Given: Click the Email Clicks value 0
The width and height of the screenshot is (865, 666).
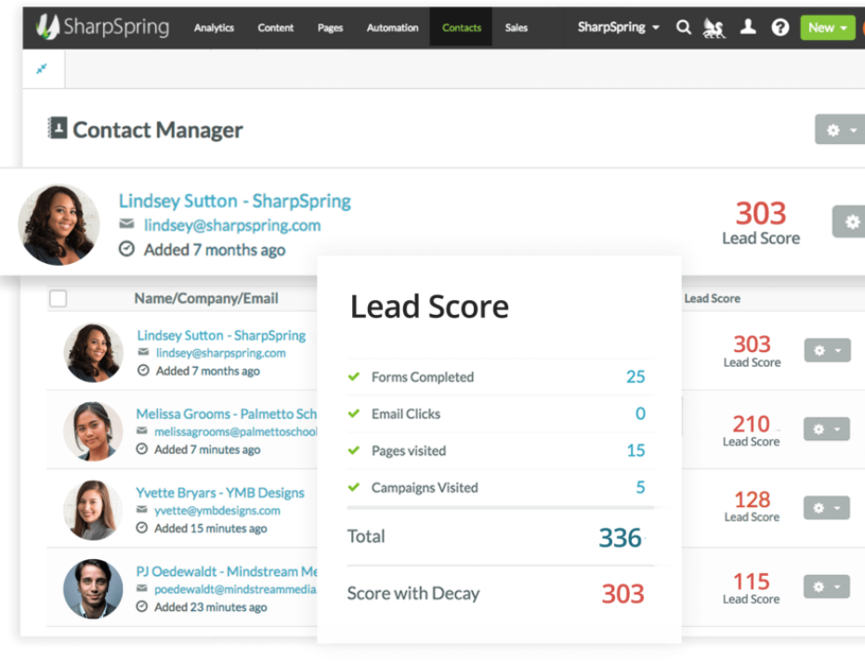Looking at the screenshot, I should coord(640,413).
